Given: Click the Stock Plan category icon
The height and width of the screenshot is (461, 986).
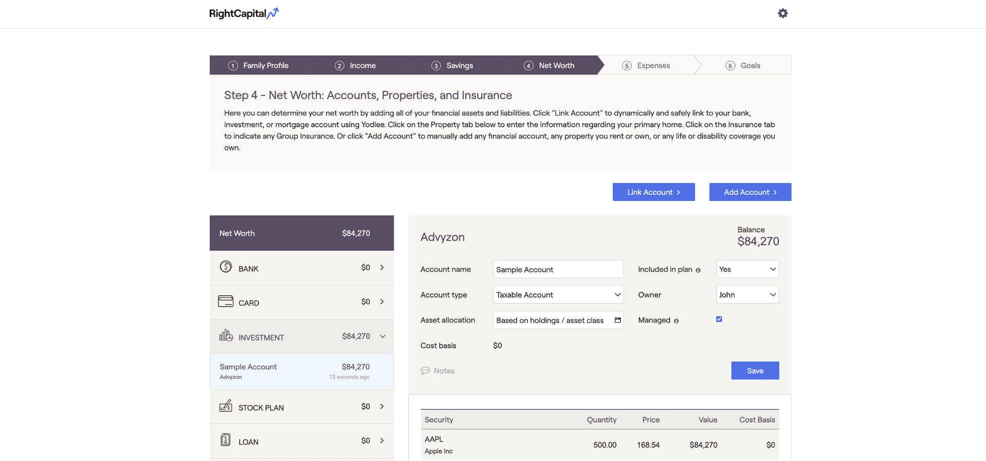Looking at the screenshot, I should tap(225, 406).
